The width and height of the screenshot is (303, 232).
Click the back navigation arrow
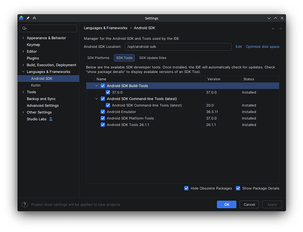click(273, 29)
